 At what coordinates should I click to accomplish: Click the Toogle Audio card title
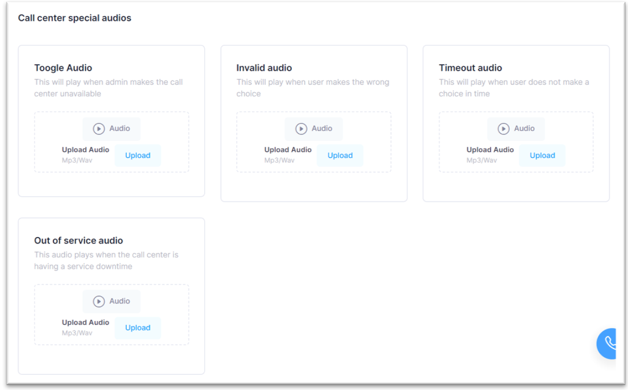[63, 68]
